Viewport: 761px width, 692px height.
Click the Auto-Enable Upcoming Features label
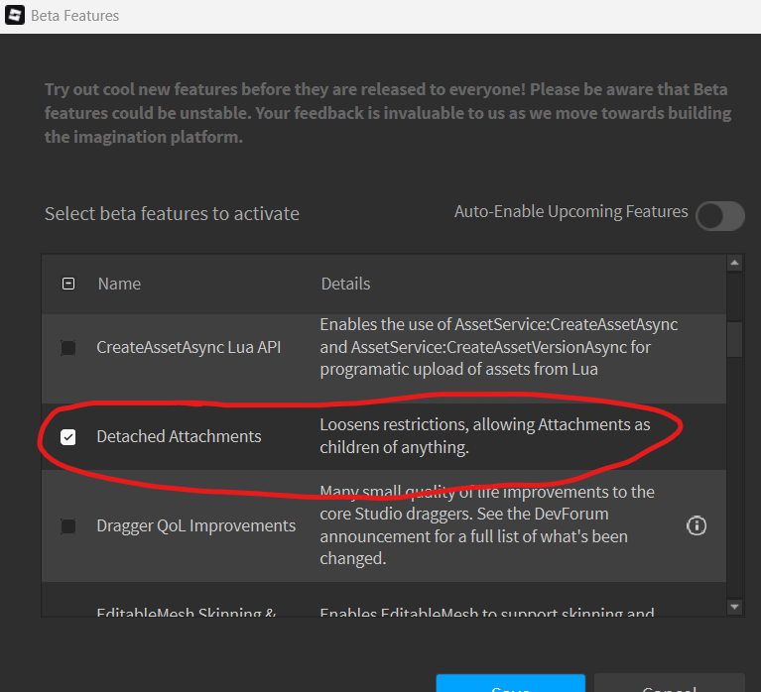[571, 212]
